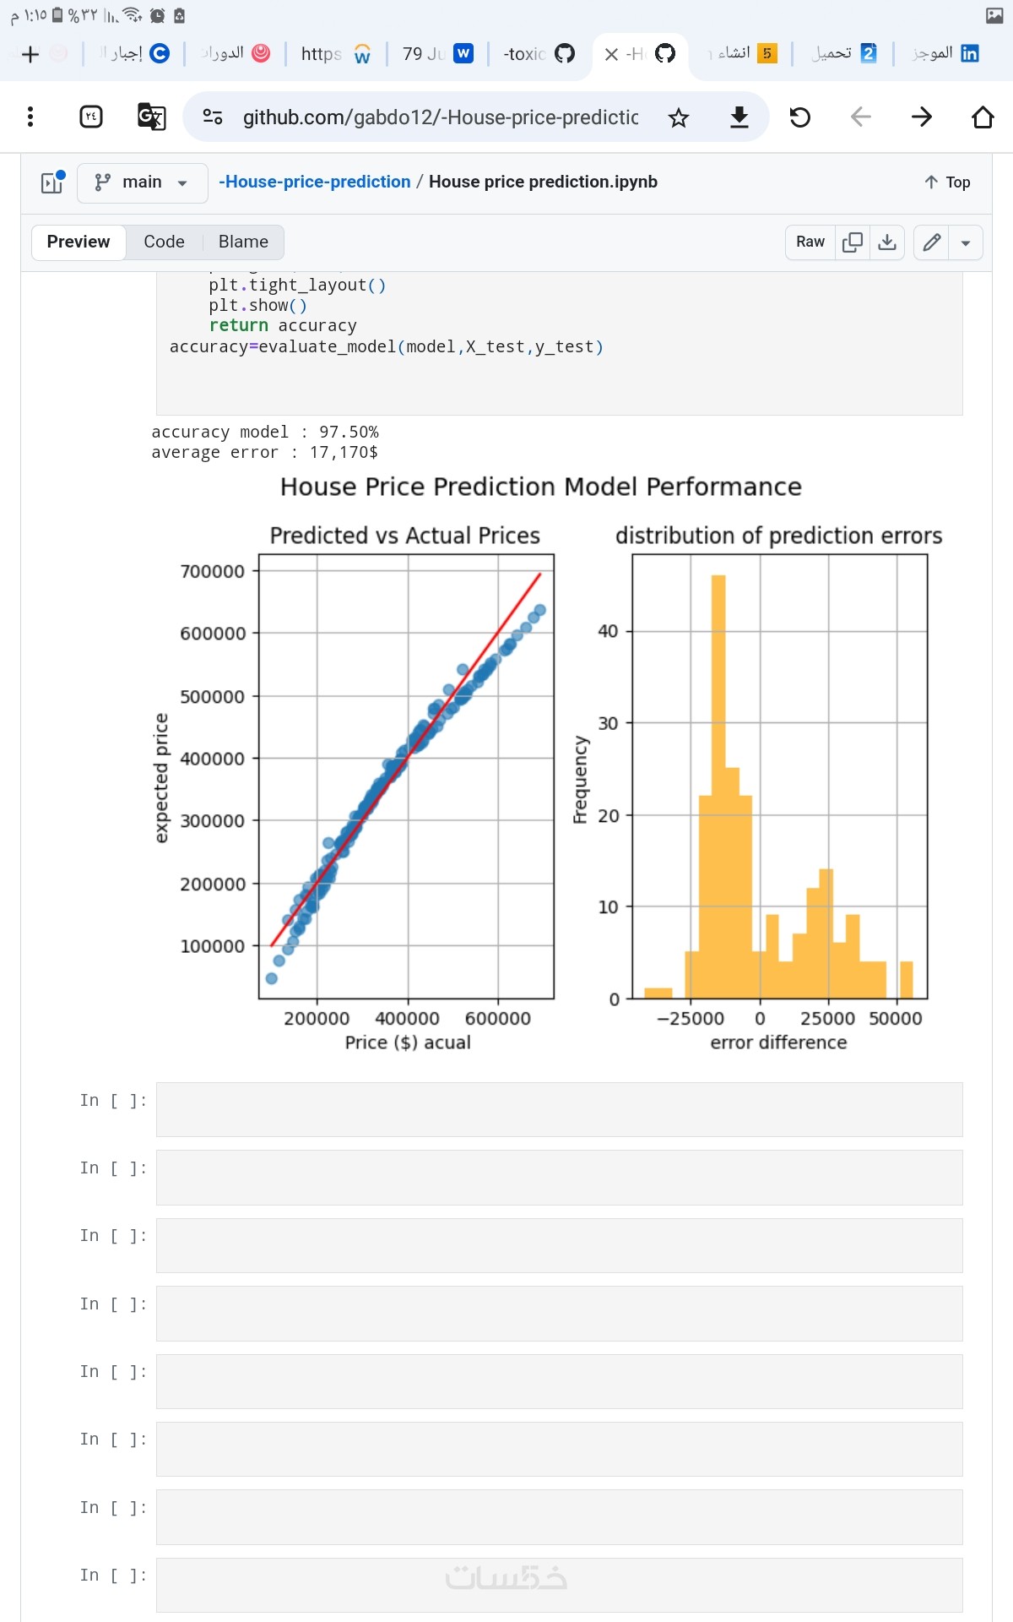The image size is (1013, 1622).
Task: Open the -House-price-prediction repository link
Action: click(315, 182)
